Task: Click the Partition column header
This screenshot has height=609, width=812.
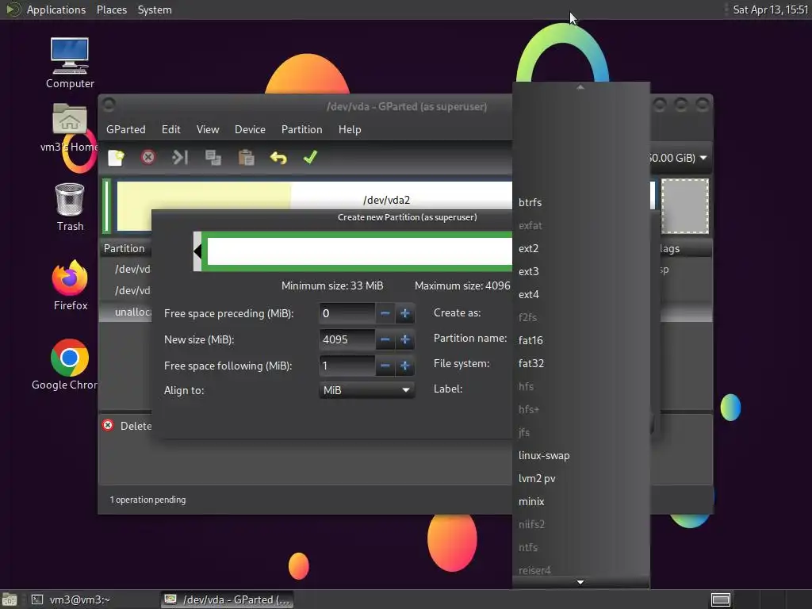Action: pyautogui.click(x=124, y=248)
